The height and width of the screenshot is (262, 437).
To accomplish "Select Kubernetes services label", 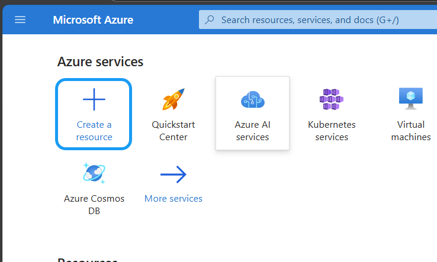I will 332,131.
